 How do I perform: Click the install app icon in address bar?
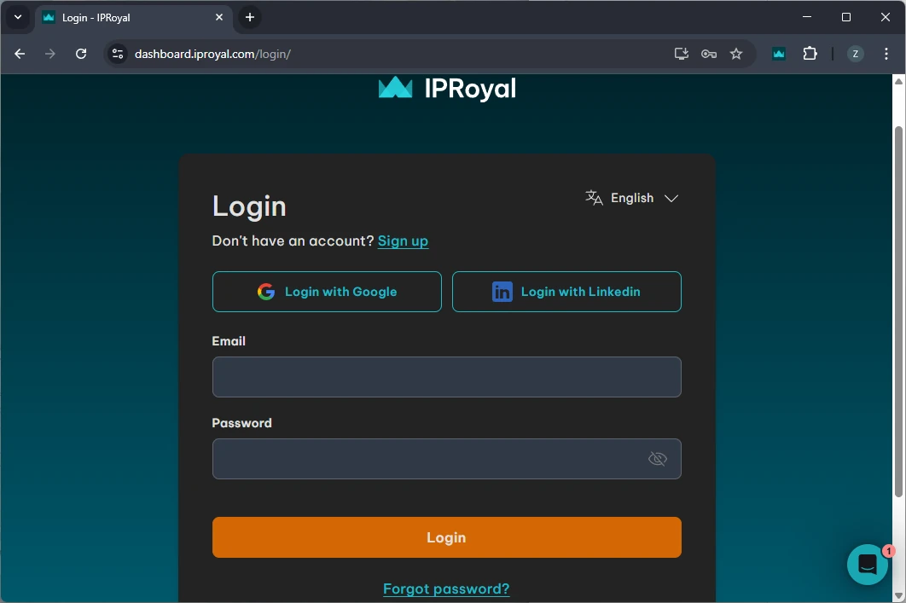[681, 54]
